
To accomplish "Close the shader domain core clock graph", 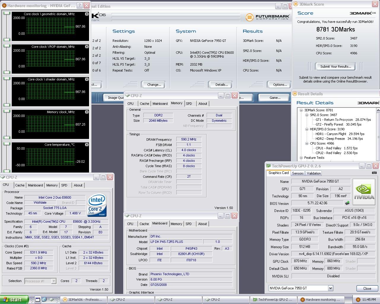I will click(87, 79).
